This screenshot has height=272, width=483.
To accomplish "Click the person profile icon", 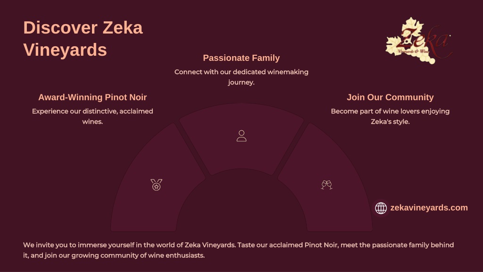I will (241, 136).
